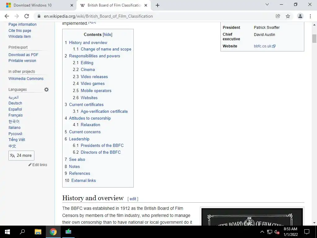Image resolution: width=317 pixels, height=238 pixels.
Task: Go back to the previous page
Action: [7, 16]
